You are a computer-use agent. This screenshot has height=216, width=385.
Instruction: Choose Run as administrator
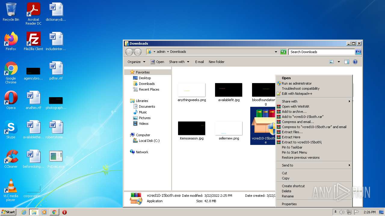click(x=314, y=83)
